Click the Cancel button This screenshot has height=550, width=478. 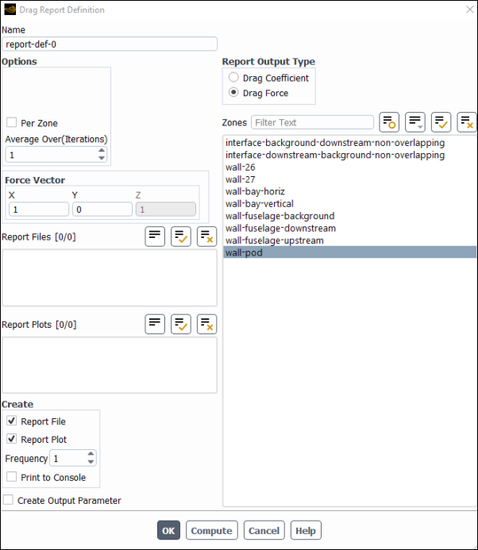[x=264, y=530]
